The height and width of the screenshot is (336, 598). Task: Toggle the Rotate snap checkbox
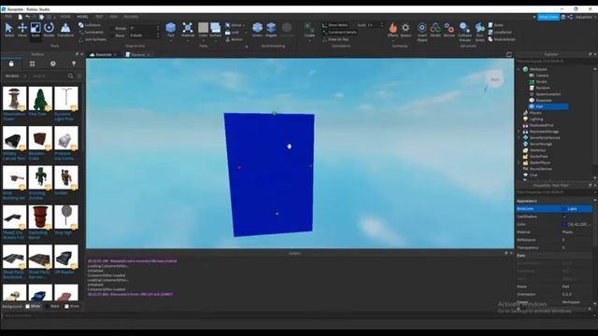click(112, 28)
